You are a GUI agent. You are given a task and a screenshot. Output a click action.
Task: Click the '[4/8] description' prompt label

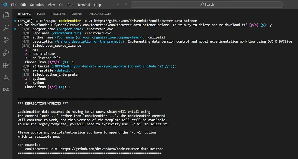(x=38, y=42)
